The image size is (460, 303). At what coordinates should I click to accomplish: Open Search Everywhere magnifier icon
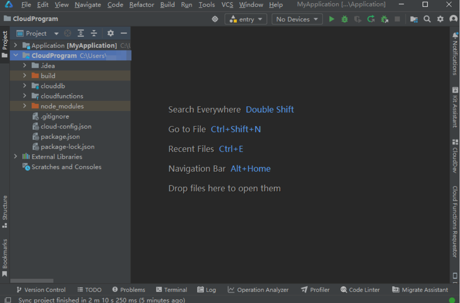point(427,19)
